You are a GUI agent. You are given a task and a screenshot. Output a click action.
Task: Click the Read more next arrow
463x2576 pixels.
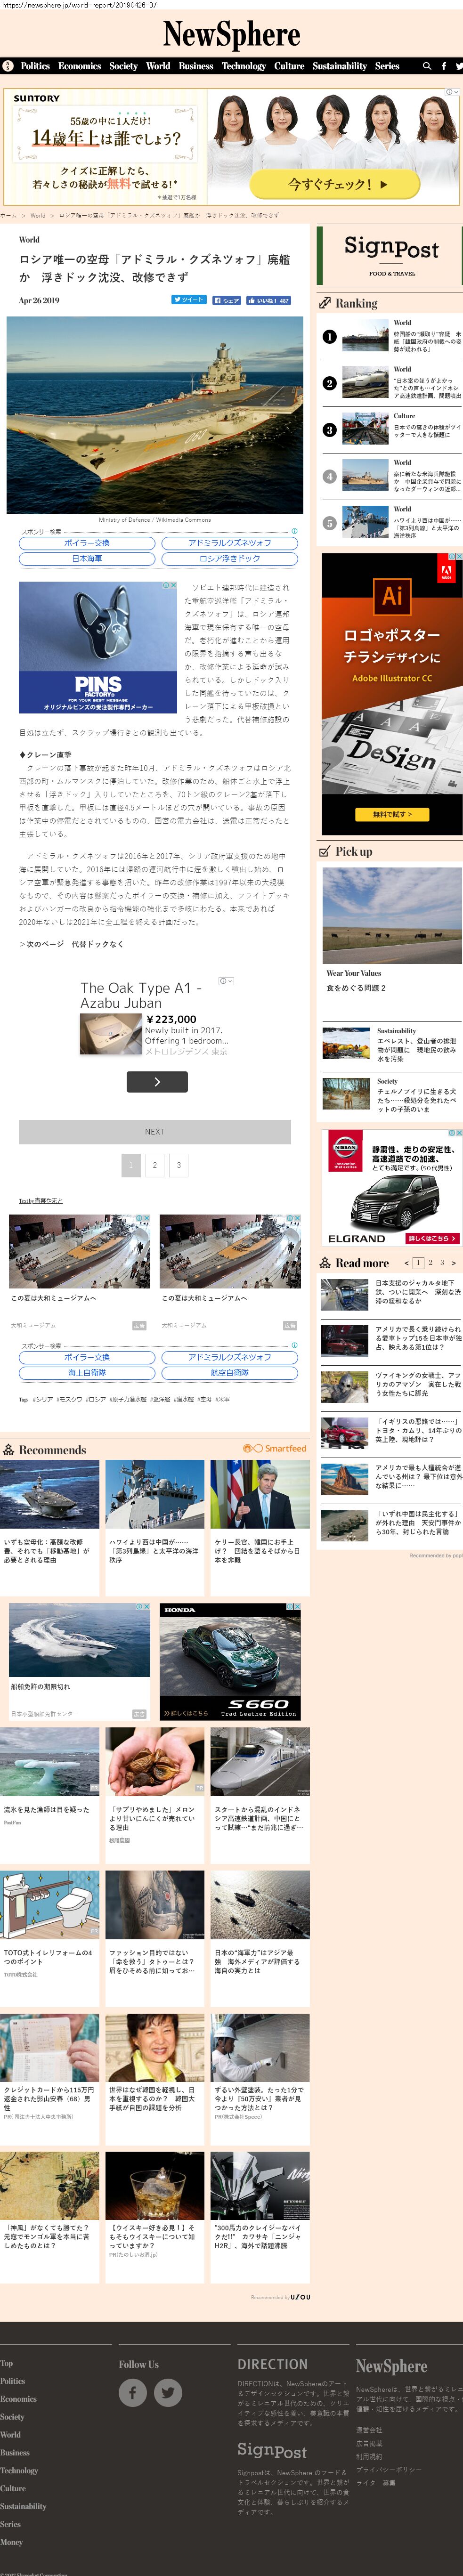tap(453, 1263)
